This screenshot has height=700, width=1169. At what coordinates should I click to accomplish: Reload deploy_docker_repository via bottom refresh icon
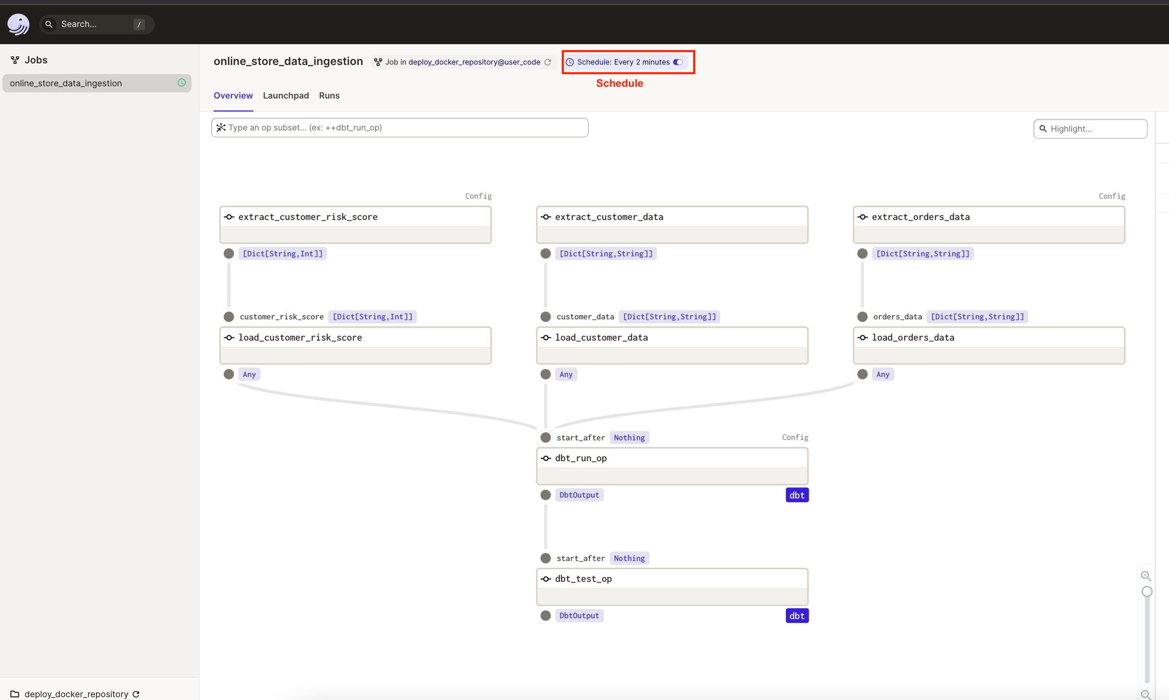pos(136,694)
